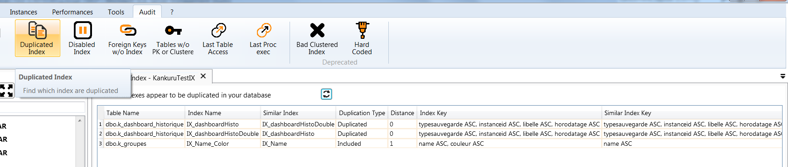Sort by the Index Key column header
788x167 pixels.
[509, 113]
